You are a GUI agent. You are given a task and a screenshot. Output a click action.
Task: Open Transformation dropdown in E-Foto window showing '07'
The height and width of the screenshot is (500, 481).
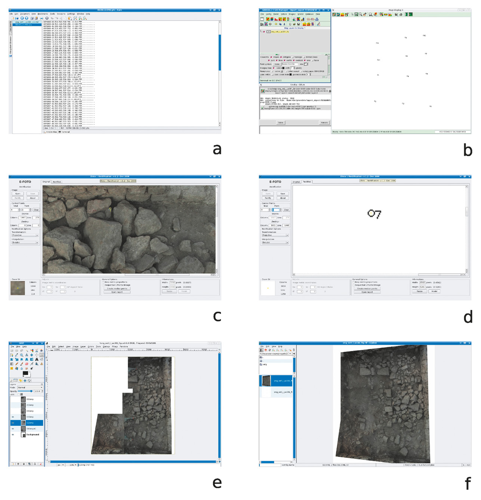click(x=275, y=235)
